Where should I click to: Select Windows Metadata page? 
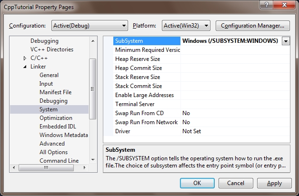click(64, 135)
